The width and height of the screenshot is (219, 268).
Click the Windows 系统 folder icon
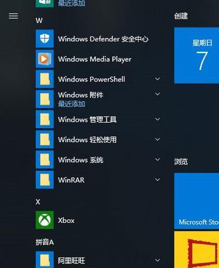(x=45, y=159)
